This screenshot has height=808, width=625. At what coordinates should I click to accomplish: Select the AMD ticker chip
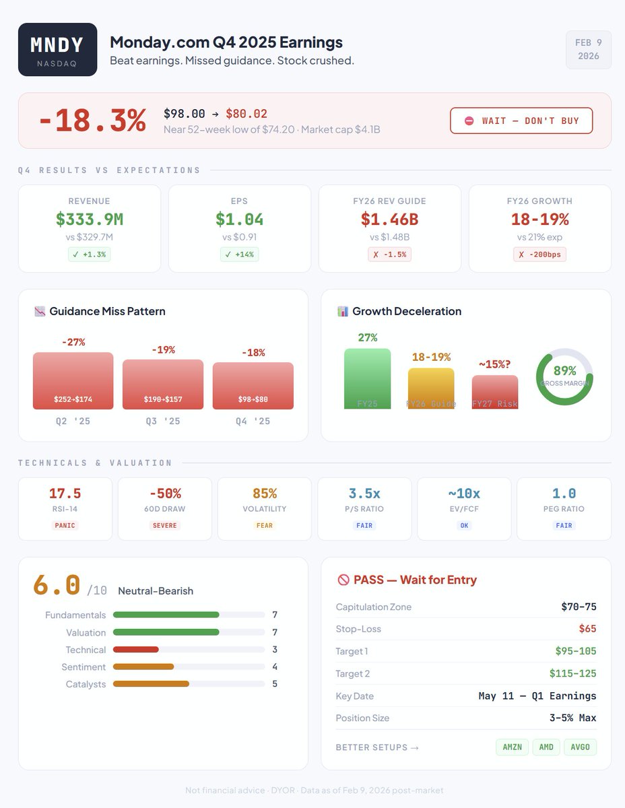click(x=546, y=747)
